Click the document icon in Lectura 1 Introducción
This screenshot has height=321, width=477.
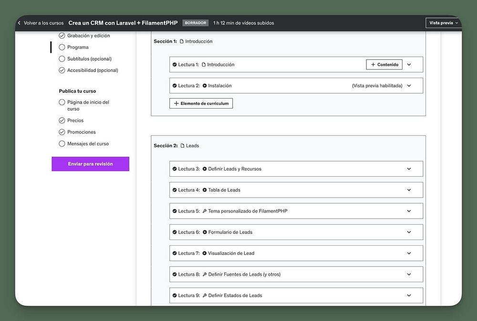tap(204, 65)
